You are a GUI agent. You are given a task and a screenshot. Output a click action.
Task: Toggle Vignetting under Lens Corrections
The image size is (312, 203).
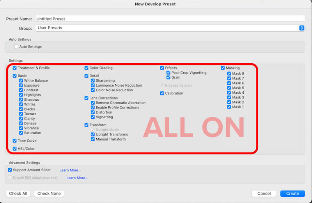click(x=93, y=117)
